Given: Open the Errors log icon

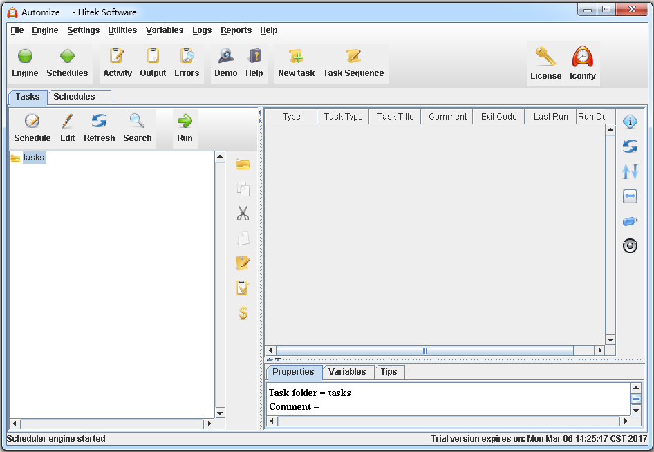Looking at the screenshot, I should click(x=187, y=56).
